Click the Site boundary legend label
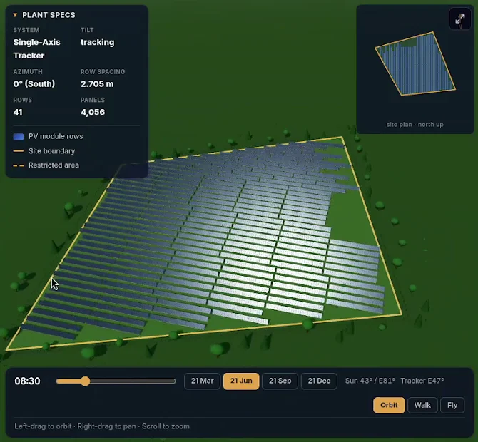Viewport: 478px width, 442px height. pos(52,151)
